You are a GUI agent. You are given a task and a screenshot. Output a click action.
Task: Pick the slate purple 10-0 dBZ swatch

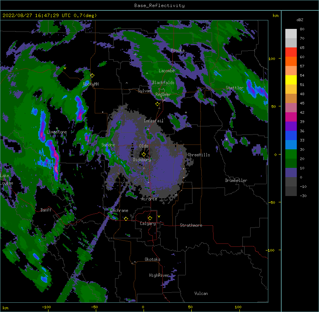pyautogui.click(x=291, y=173)
